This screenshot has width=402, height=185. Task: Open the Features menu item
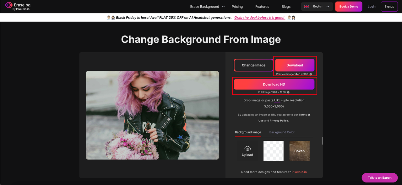[x=262, y=7]
